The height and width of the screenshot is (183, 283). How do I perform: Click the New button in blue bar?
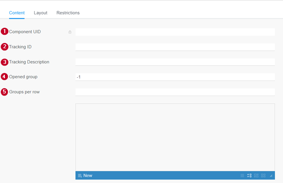(85, 176)
